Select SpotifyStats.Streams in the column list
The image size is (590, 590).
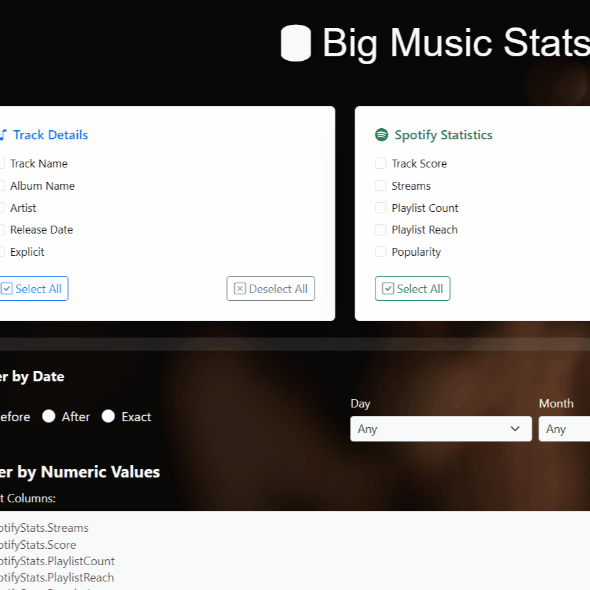[x=44, y=528]
